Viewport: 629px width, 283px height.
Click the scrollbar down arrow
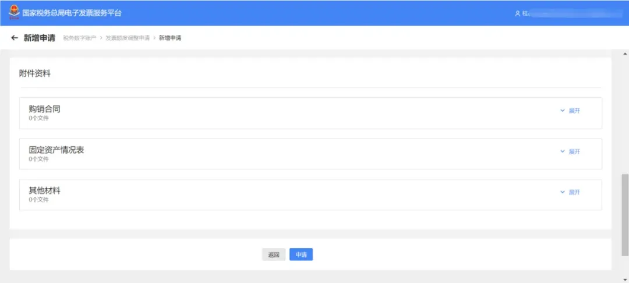[x=625, y=280]
